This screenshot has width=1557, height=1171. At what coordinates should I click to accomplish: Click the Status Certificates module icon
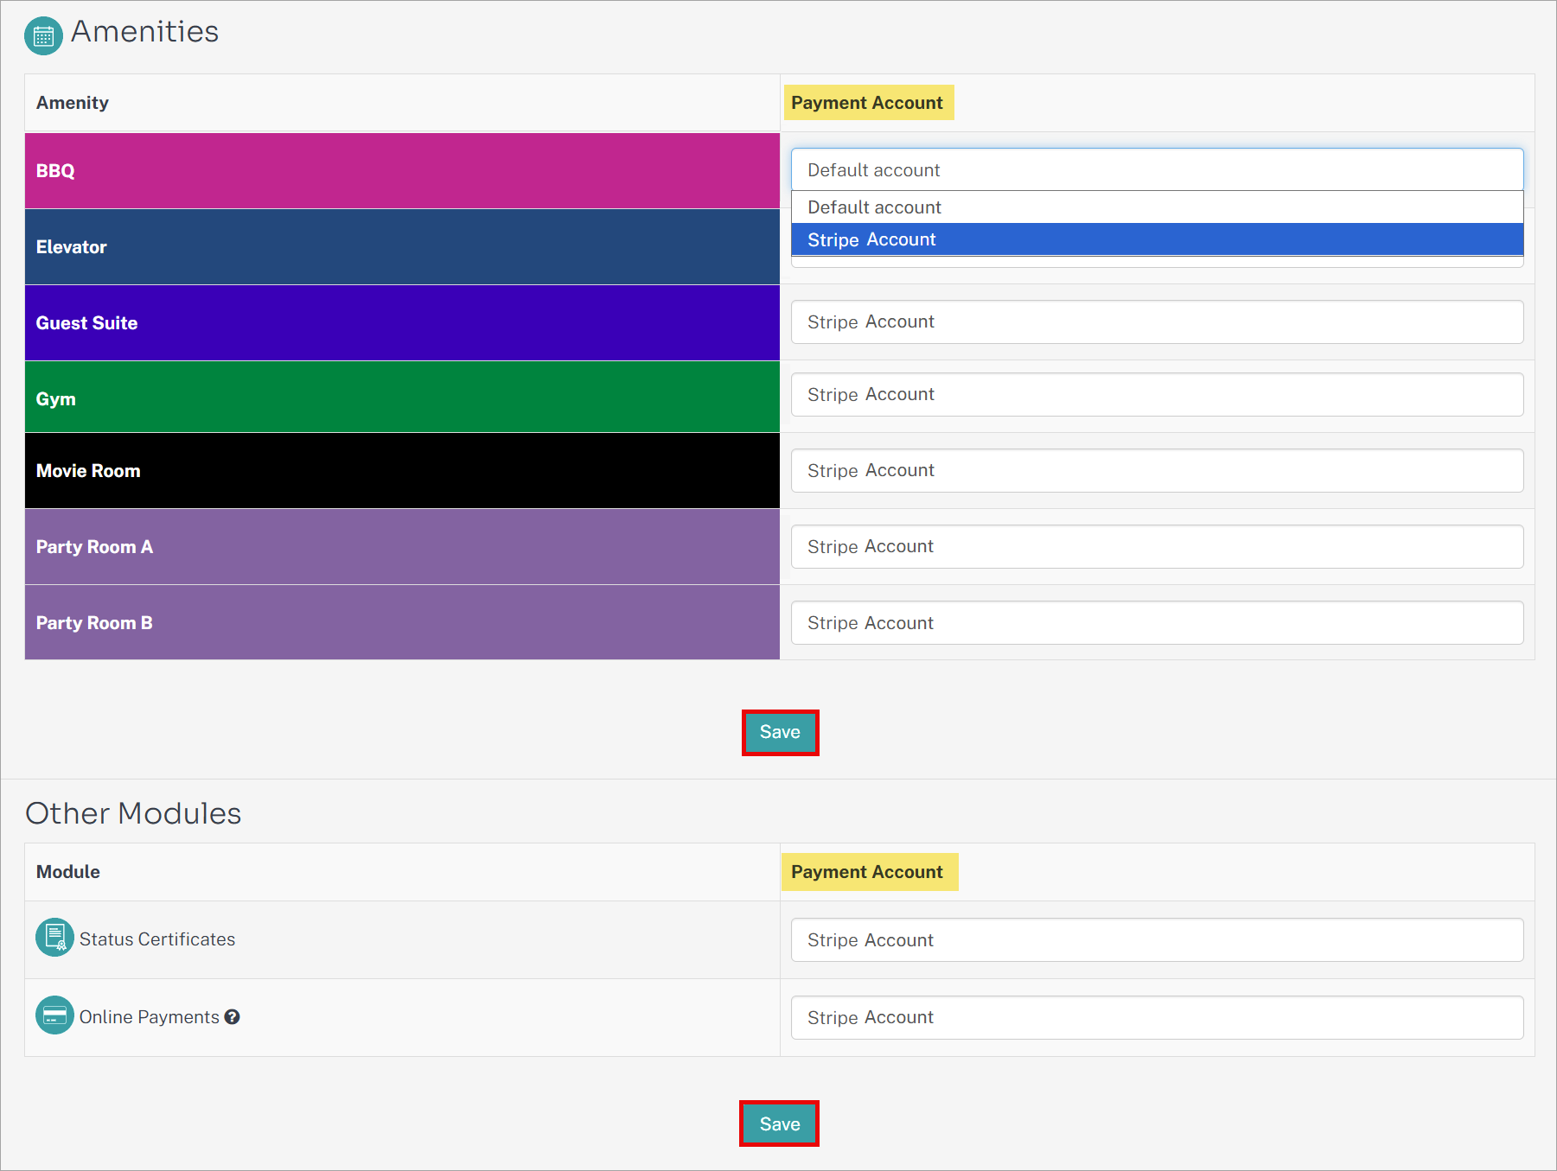click(54, 938)
